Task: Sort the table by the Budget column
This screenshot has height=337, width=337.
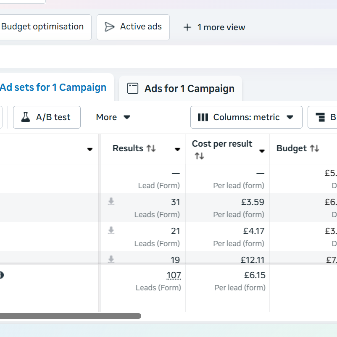Action: (314, 148)
